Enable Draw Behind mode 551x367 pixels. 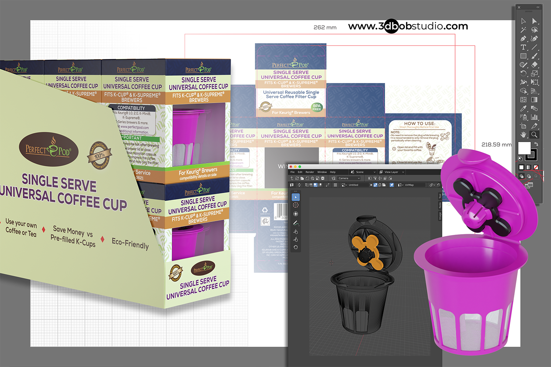[x=529, y=176]
